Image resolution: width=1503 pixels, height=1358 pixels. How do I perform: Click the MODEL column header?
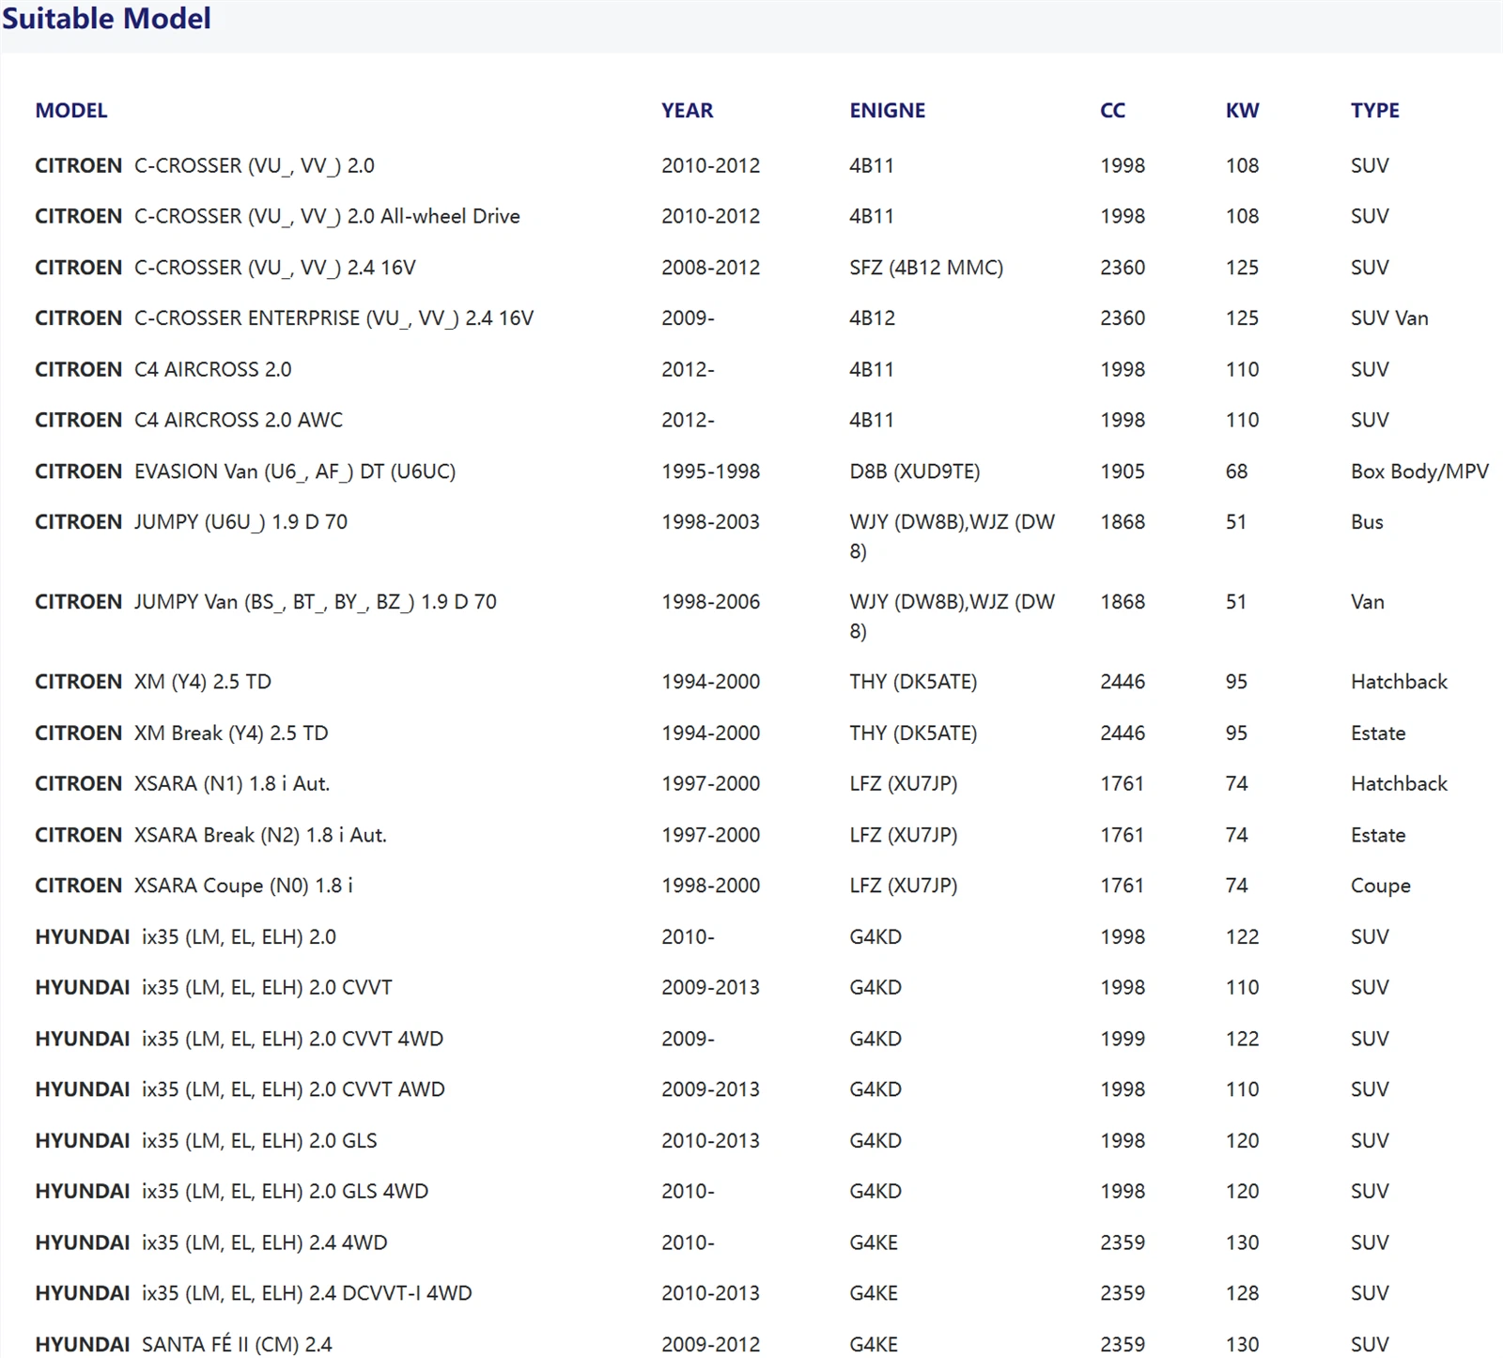pyautogui.click(x=71, y=110)
